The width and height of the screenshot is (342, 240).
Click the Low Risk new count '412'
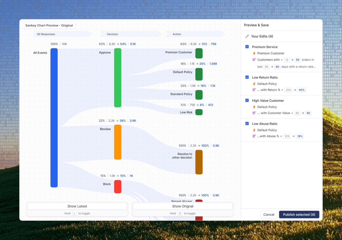point(211,105)
